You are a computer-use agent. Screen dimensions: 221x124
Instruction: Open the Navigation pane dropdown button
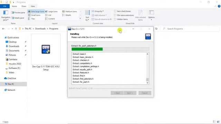[x=6, y=16]
